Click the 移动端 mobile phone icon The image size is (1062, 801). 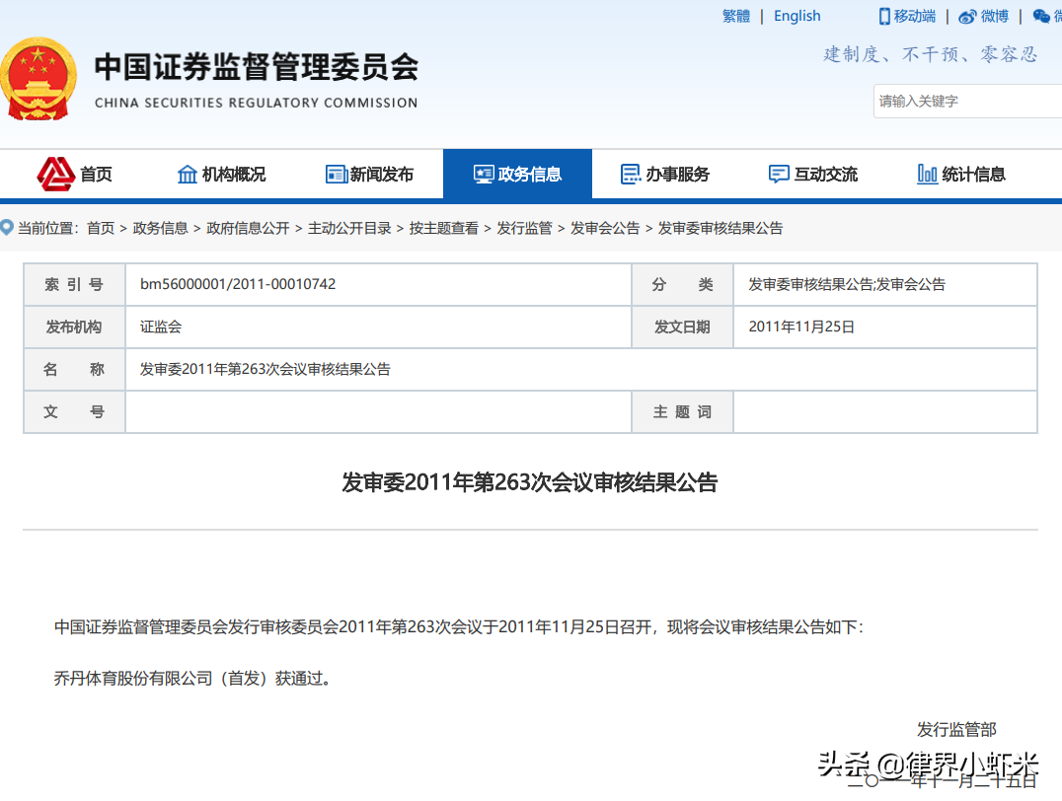[x=883, y=16]
